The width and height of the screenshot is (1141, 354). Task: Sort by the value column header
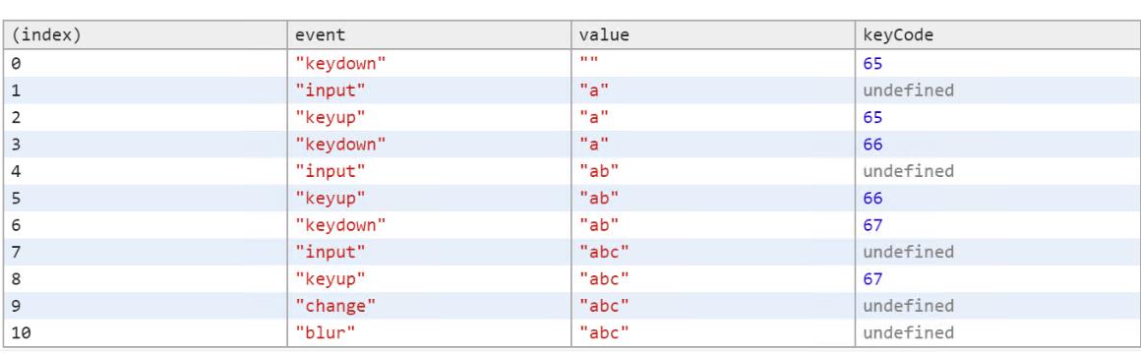tap(712, 34)
